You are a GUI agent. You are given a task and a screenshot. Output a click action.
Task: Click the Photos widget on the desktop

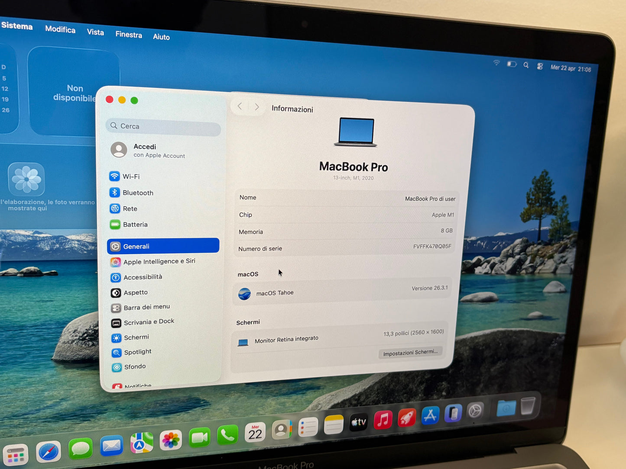click(x=26, y=179)
